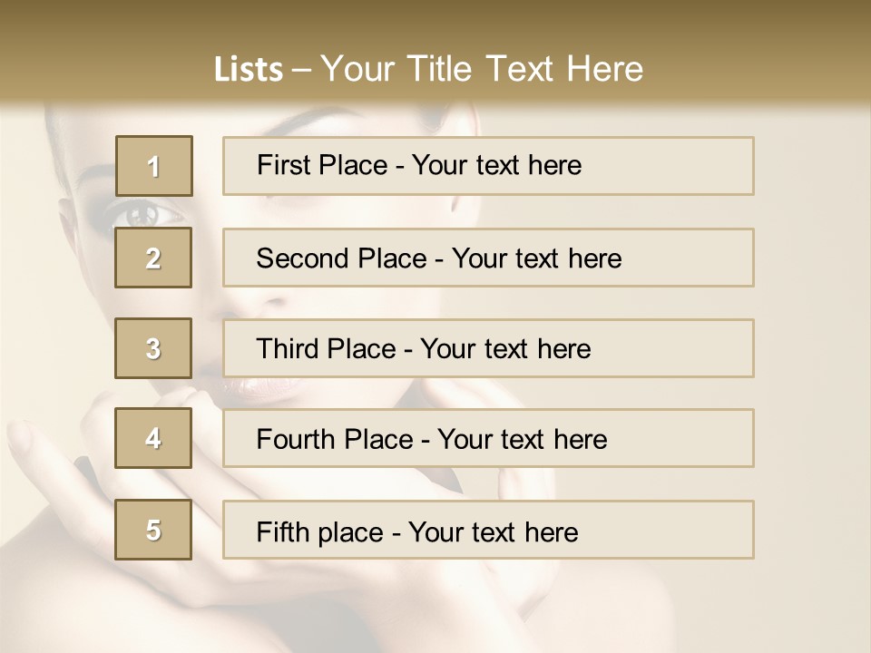Click the number 3 box

tap(153, 348)
